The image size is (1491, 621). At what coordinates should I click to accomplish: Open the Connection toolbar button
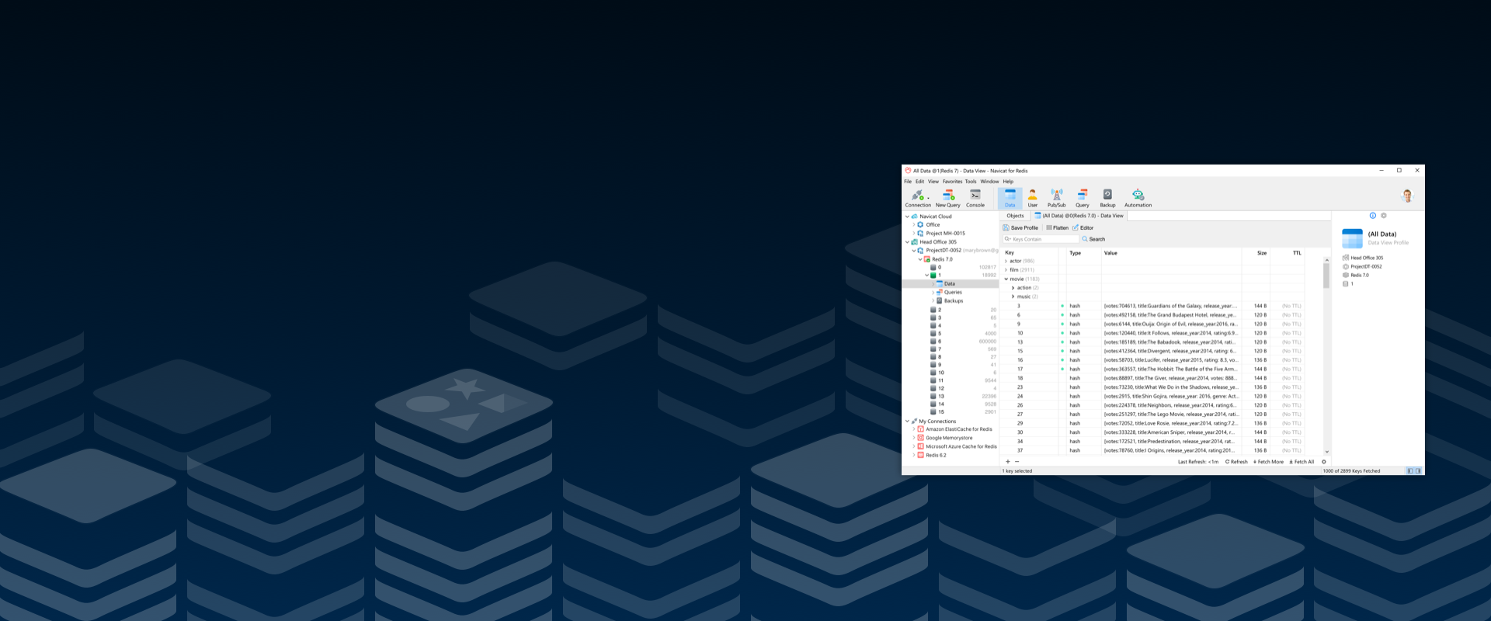(x=917, y=198)
